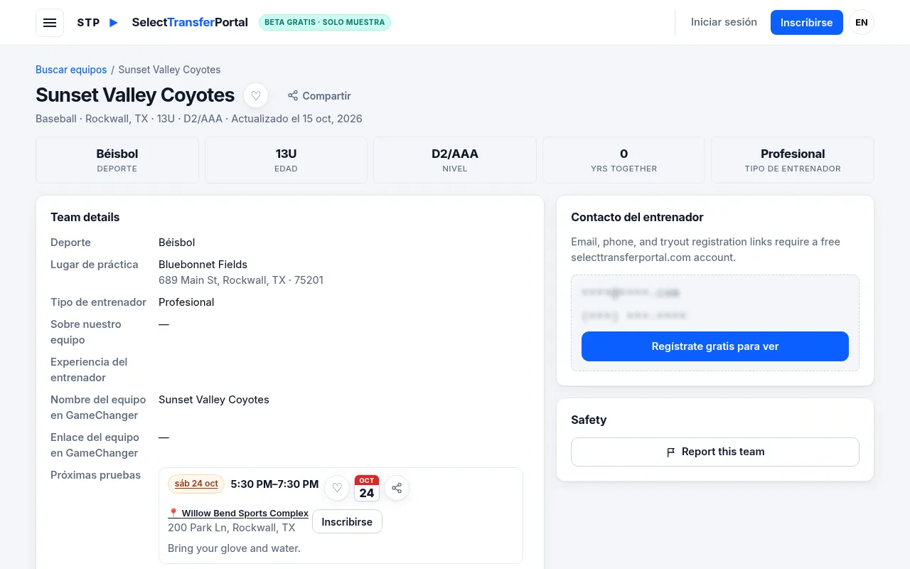Add tryout to calendar via OCT 24 icon
The width and height of the screenshot is (910, 569).
click(x=367, y=488)
